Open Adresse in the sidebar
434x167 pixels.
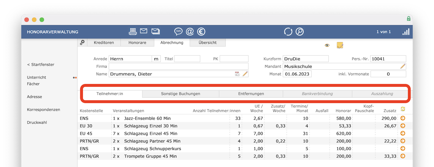click(x=34, y=97)
